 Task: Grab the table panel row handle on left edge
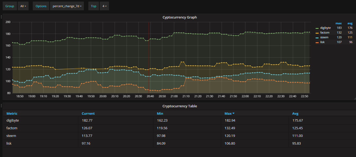point(1,106)
